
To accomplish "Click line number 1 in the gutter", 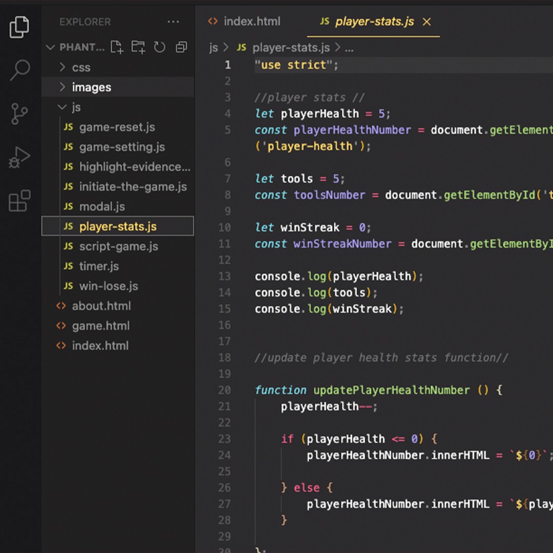I will pos(228,65).
